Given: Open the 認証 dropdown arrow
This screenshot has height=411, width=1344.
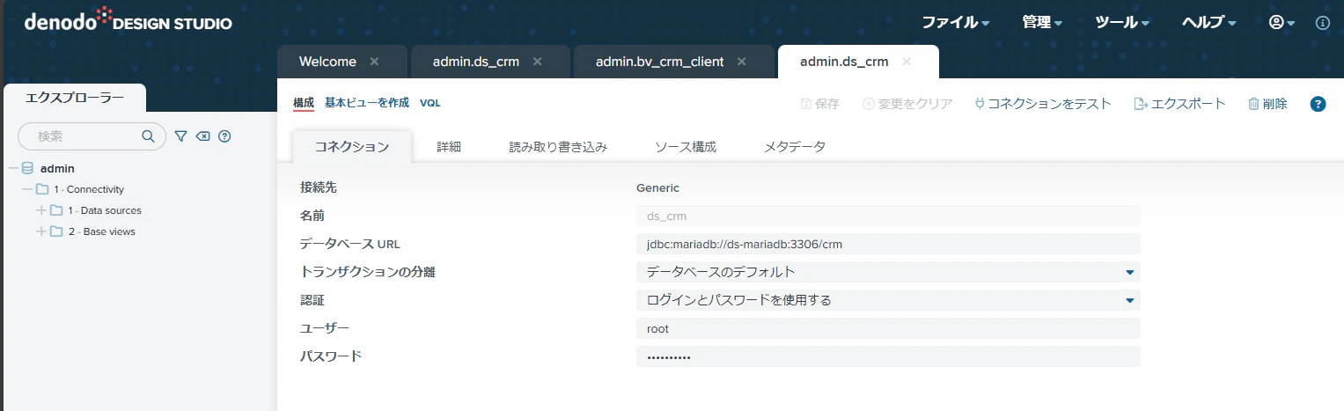Looking at the screenshot, I should (1130, 300).
